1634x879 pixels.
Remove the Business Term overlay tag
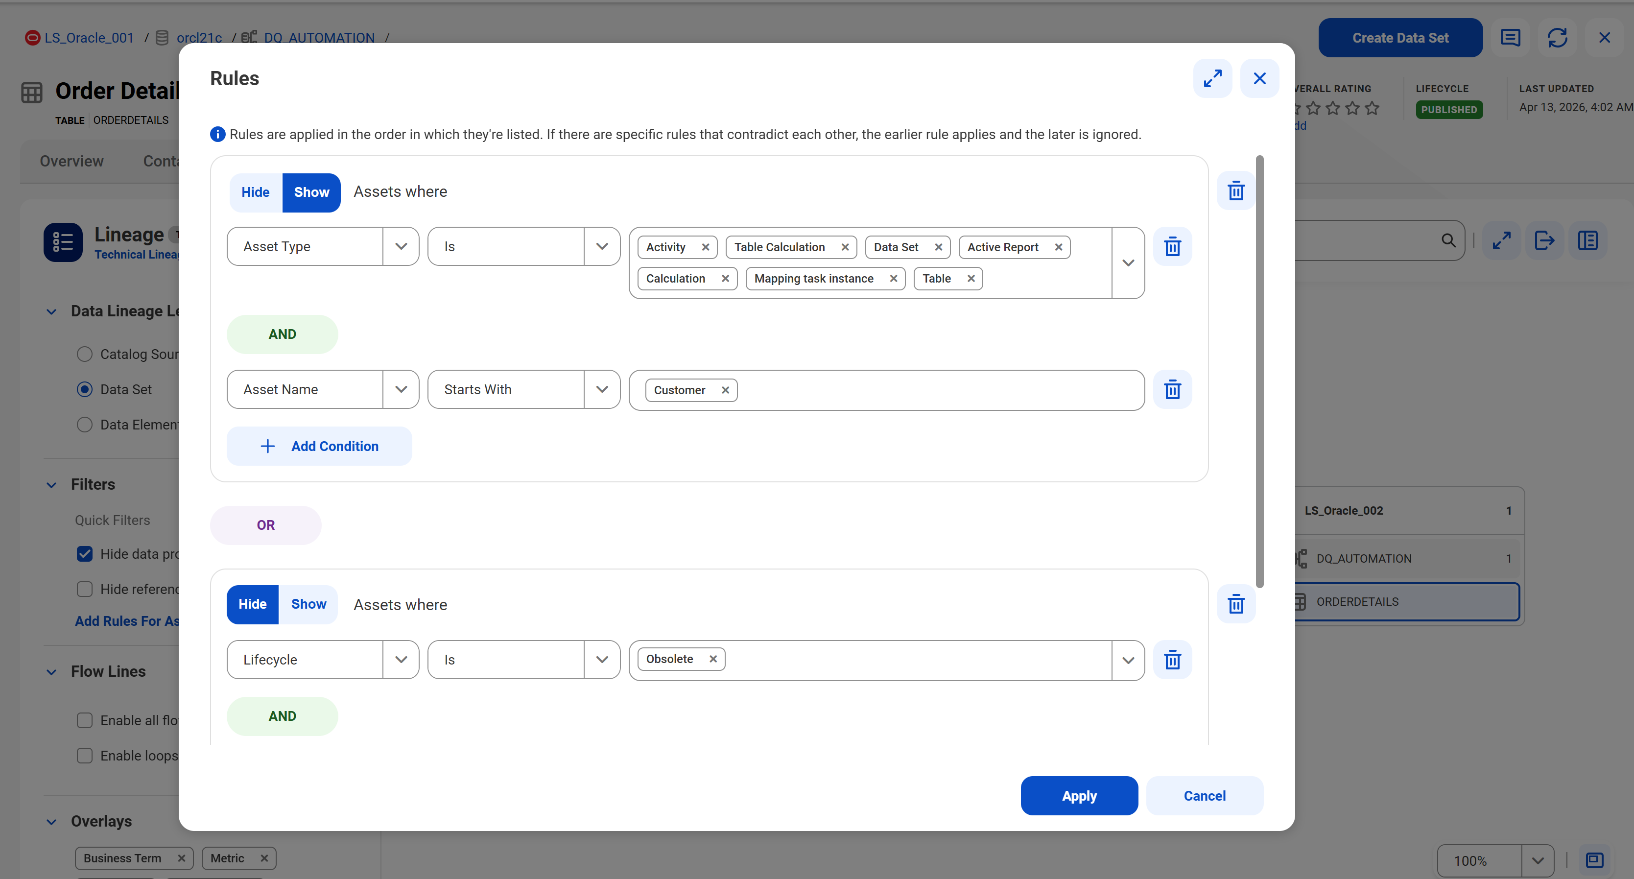181,858
